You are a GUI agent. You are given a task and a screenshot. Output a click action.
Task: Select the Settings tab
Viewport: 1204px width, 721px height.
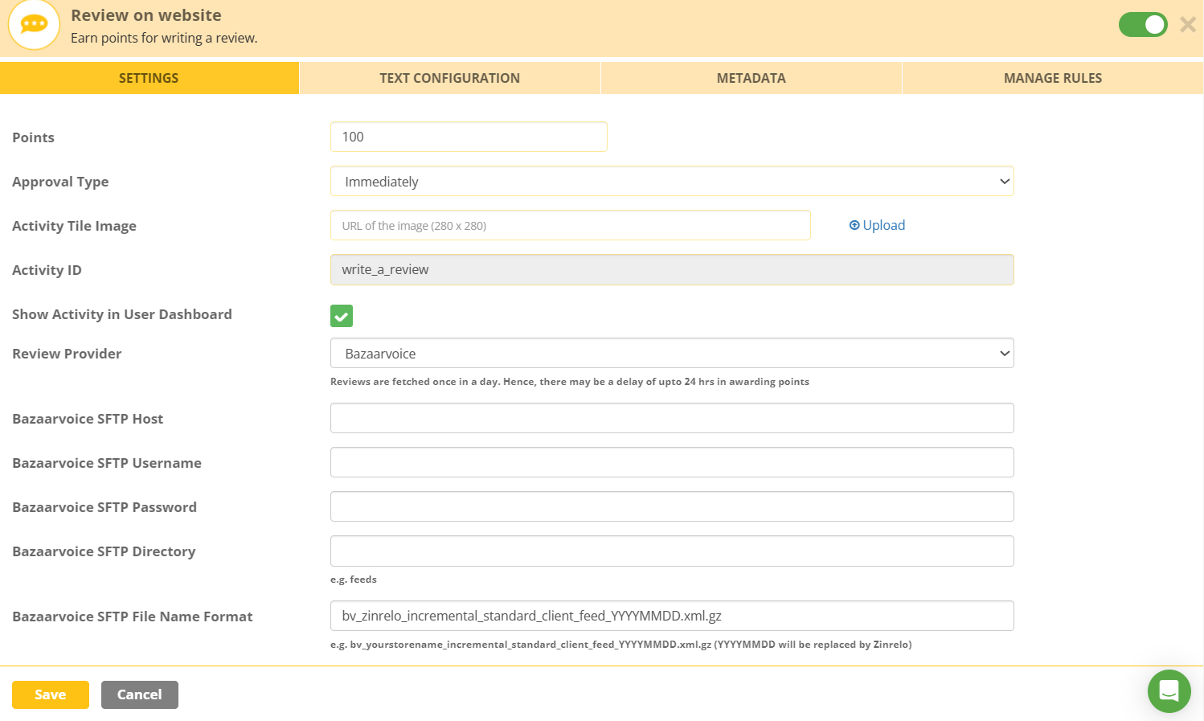149,78
